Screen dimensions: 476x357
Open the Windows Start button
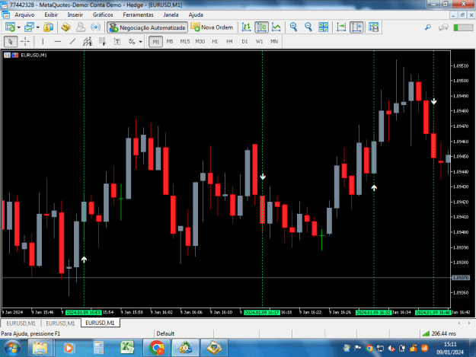12,348
